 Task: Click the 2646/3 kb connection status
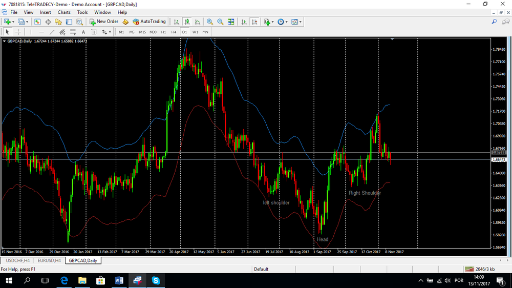[x=480, y=269]
